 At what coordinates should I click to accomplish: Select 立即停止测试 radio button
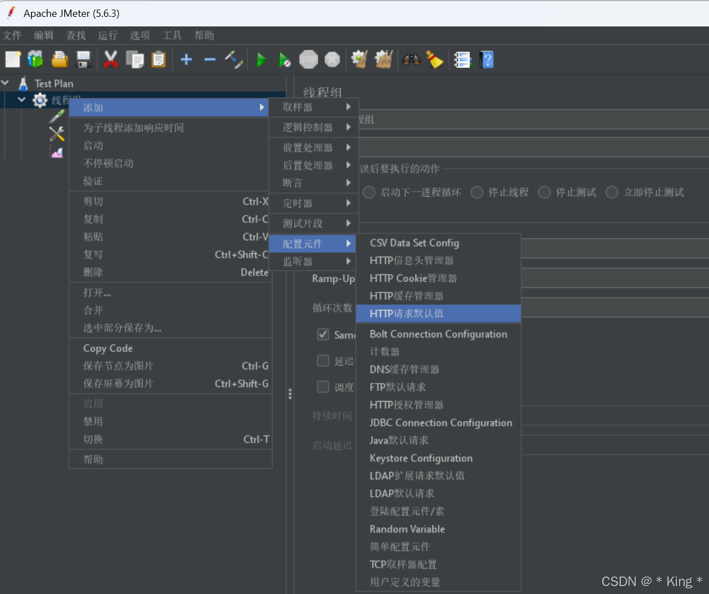[612, 192]
